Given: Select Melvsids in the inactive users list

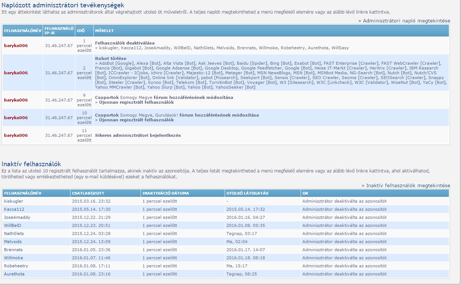Looking at the screenshot, I should pyautogui.click(x=13, y=242).
